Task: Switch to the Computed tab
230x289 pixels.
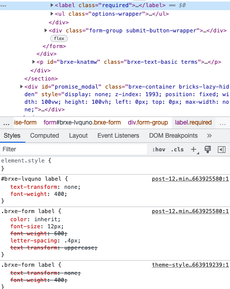Action: pyautogui.click(x=45, y=136)
